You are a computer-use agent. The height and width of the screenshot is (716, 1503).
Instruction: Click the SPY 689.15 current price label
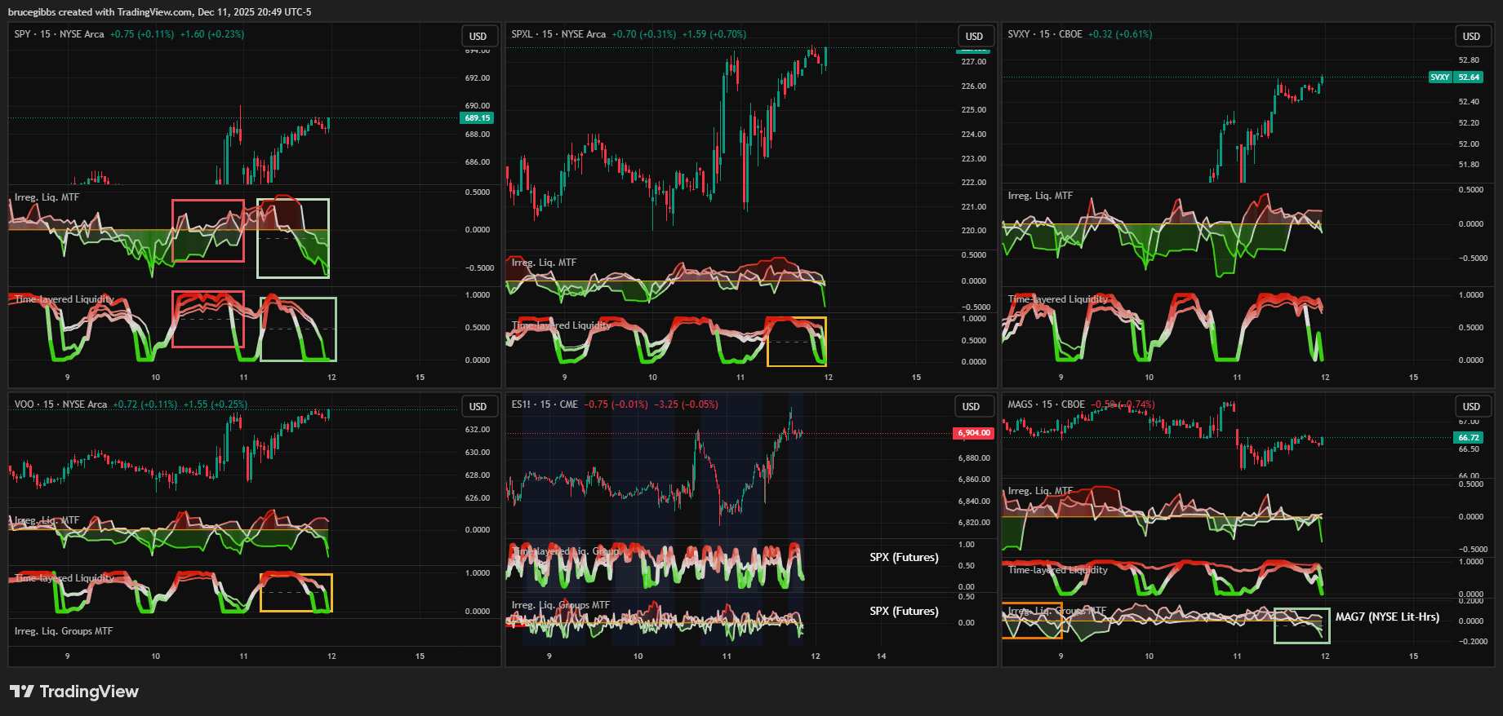[478, 118]
